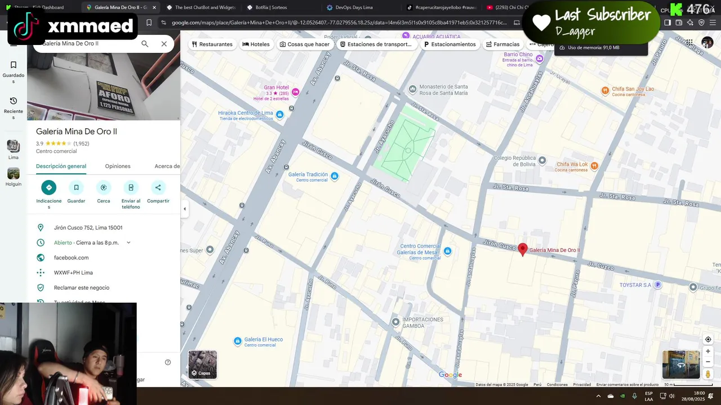
Task: Click the Gran Hotel map marker
Action: click(x=295, y=92)
